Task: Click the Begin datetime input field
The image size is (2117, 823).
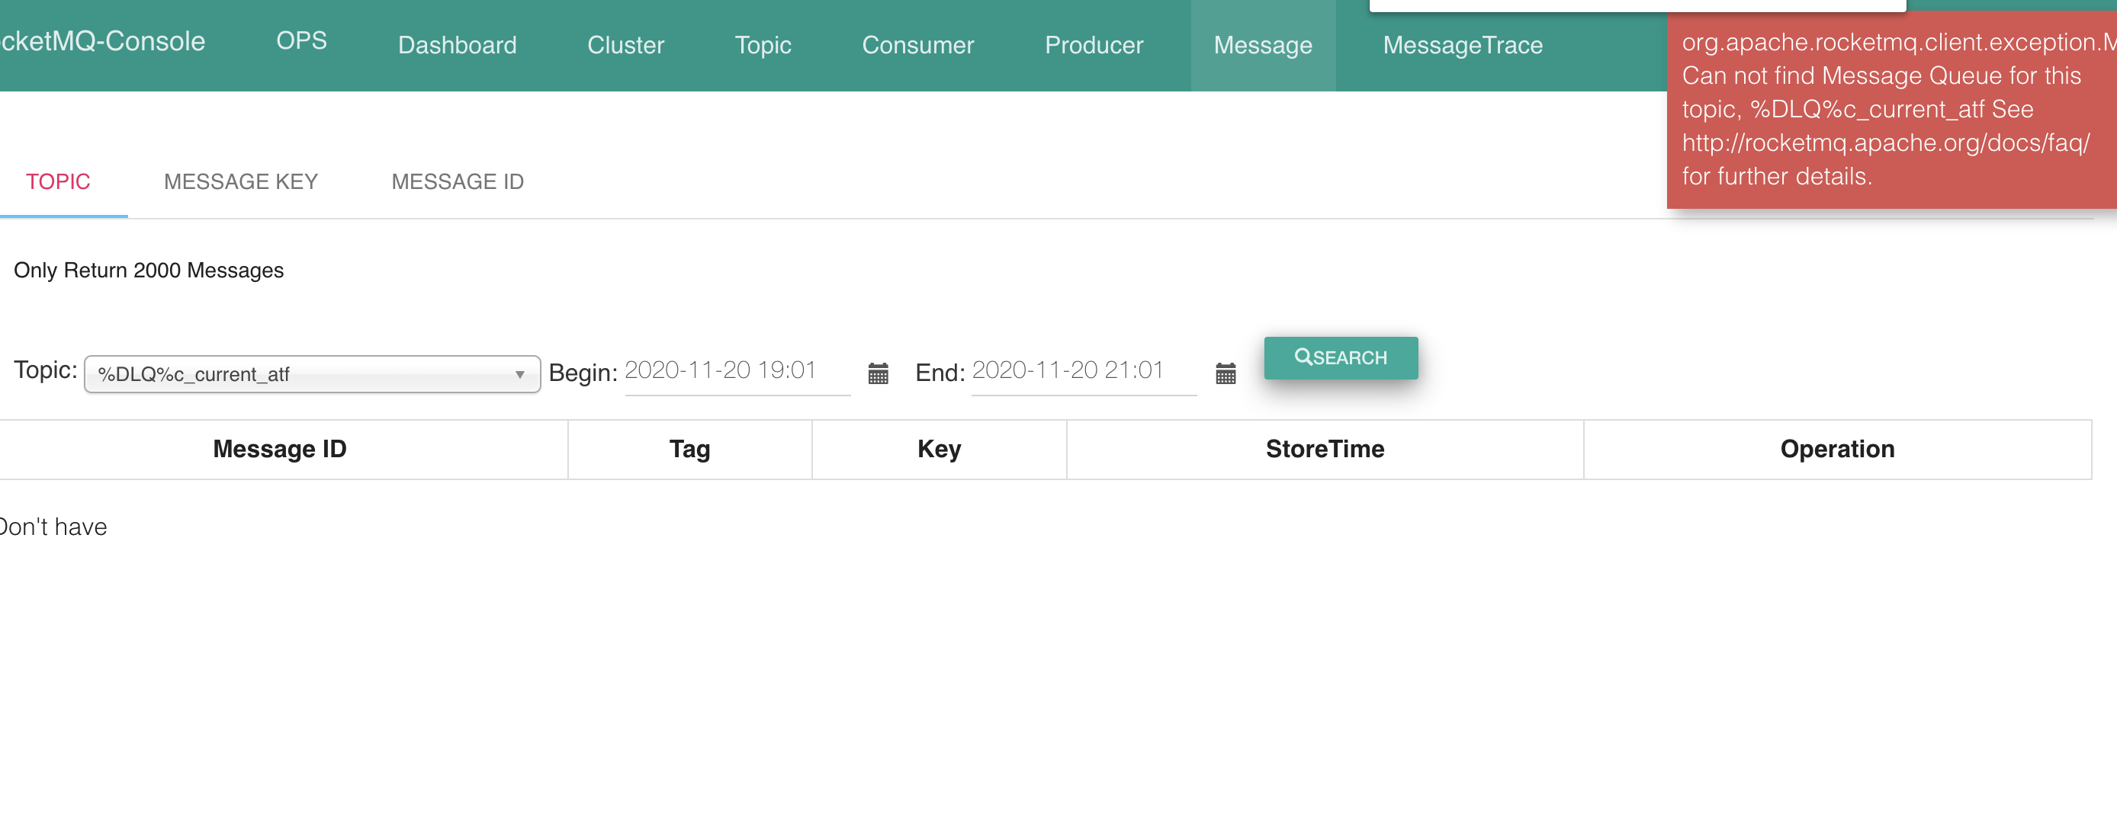Action: point(737,371)
